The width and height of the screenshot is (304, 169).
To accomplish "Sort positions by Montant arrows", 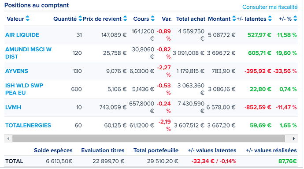I will point(234,19).
